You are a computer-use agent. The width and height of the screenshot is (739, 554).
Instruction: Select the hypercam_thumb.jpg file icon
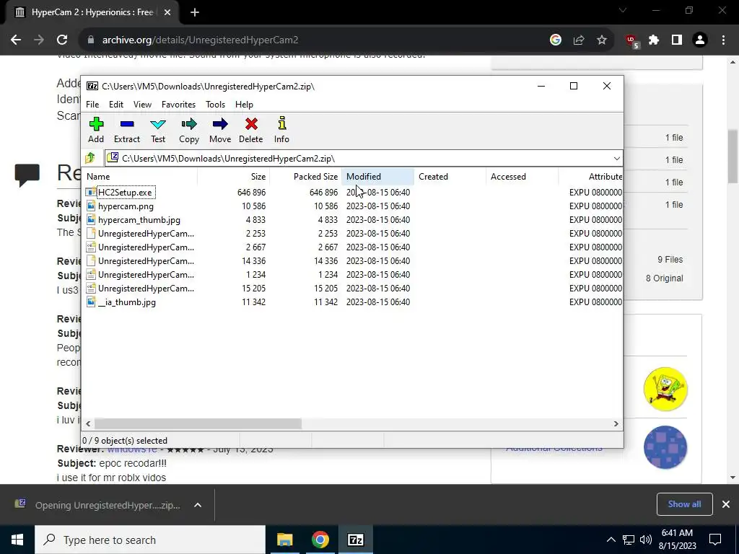pos(91,219)
